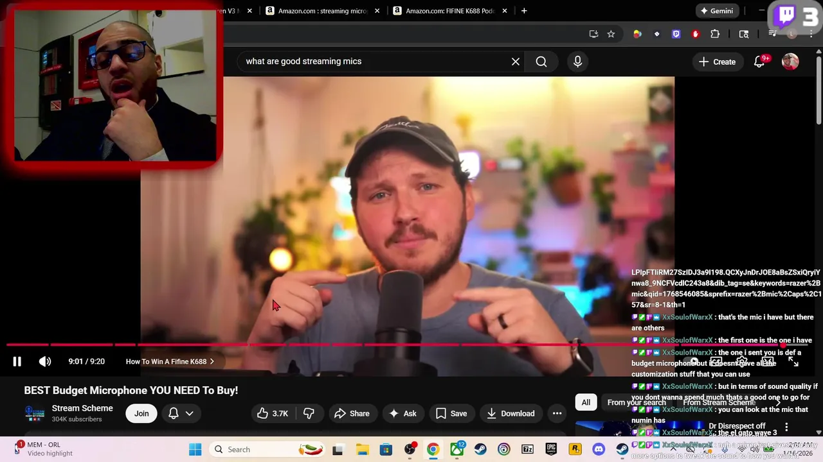Install page as app icon in address bar
Image resolution: width=823 pixels, height=462 pixels.
click(593, 34)
